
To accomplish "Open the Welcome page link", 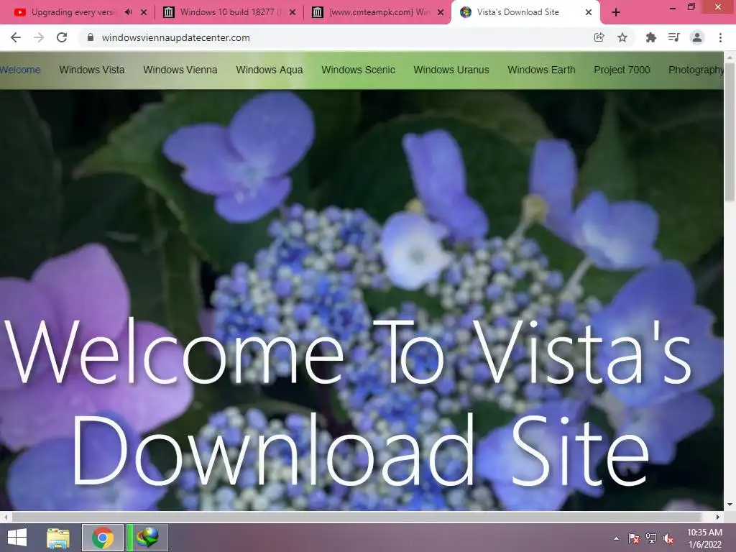I will 20,70.
